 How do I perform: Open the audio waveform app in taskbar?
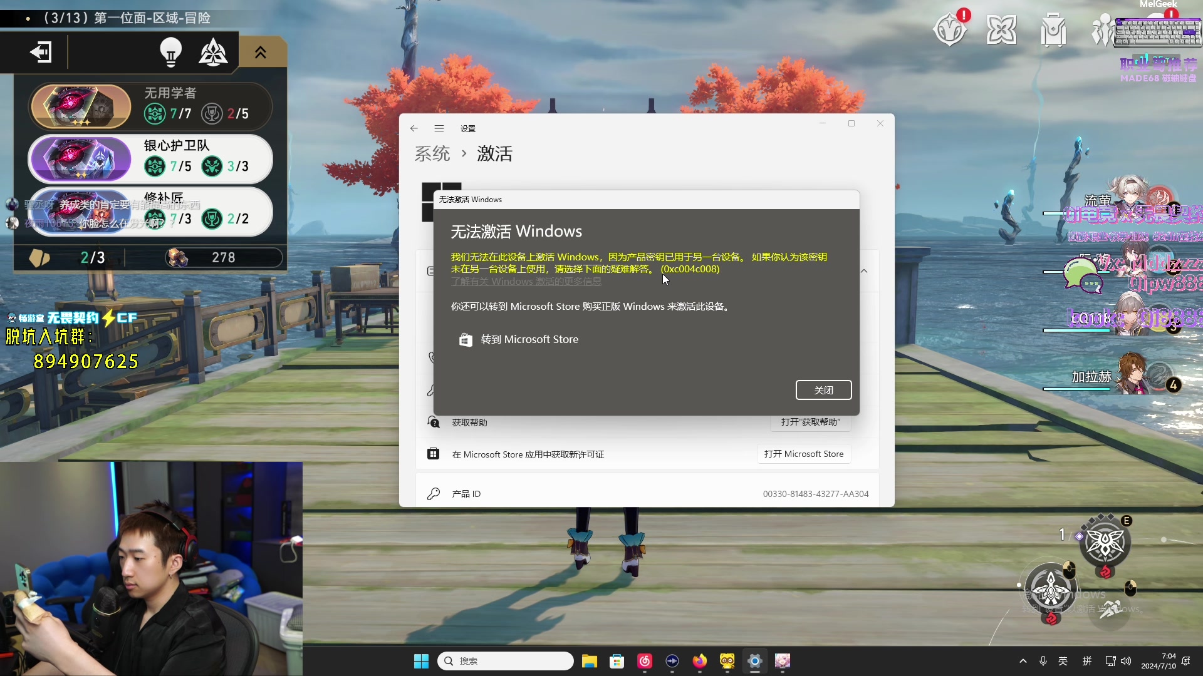pyautogui.click(x=672, y=661)
